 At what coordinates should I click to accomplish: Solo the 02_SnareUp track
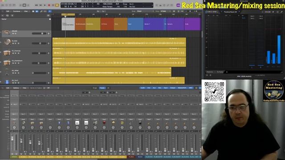(16, 53)
